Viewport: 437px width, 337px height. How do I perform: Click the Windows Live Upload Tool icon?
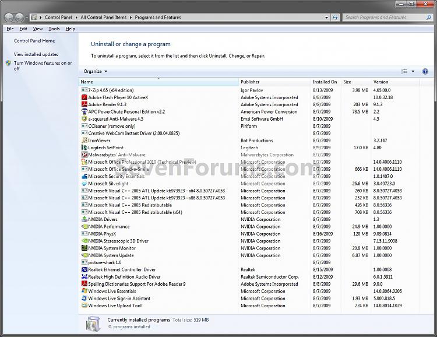coord(84,306)
